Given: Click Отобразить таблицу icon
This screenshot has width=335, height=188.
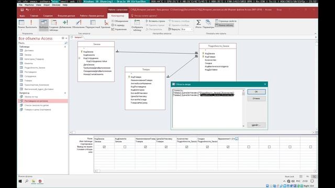Looking at the screenshot, I should pyautogui.click(x=137, y=22).
